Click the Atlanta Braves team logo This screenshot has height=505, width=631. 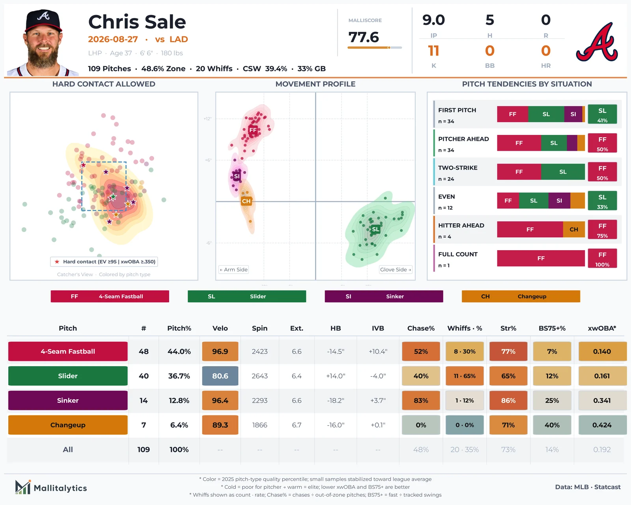(597, 42)
